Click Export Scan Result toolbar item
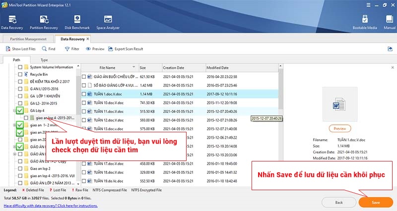The width and height of the screenshot is (397, 211). click(x=126, y=49)
